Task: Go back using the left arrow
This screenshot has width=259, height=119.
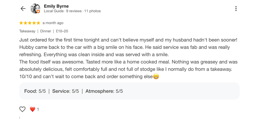Action: point(23,9)
